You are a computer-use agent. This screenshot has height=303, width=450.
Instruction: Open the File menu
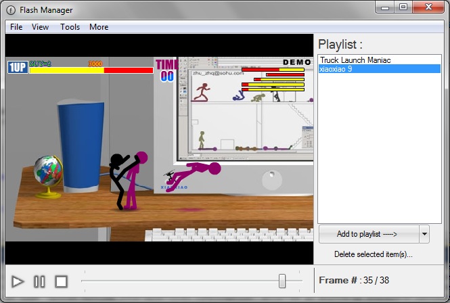(x=16, y=27)
